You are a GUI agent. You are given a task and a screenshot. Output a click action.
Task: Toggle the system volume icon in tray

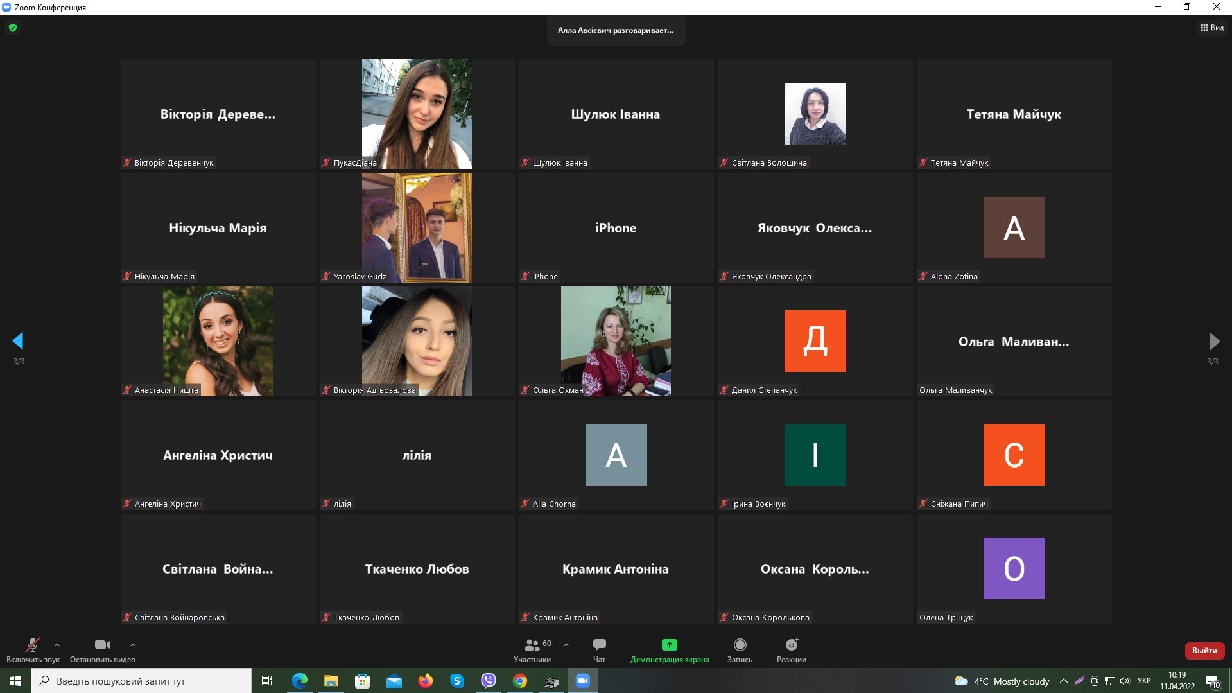coord(1125,681)
